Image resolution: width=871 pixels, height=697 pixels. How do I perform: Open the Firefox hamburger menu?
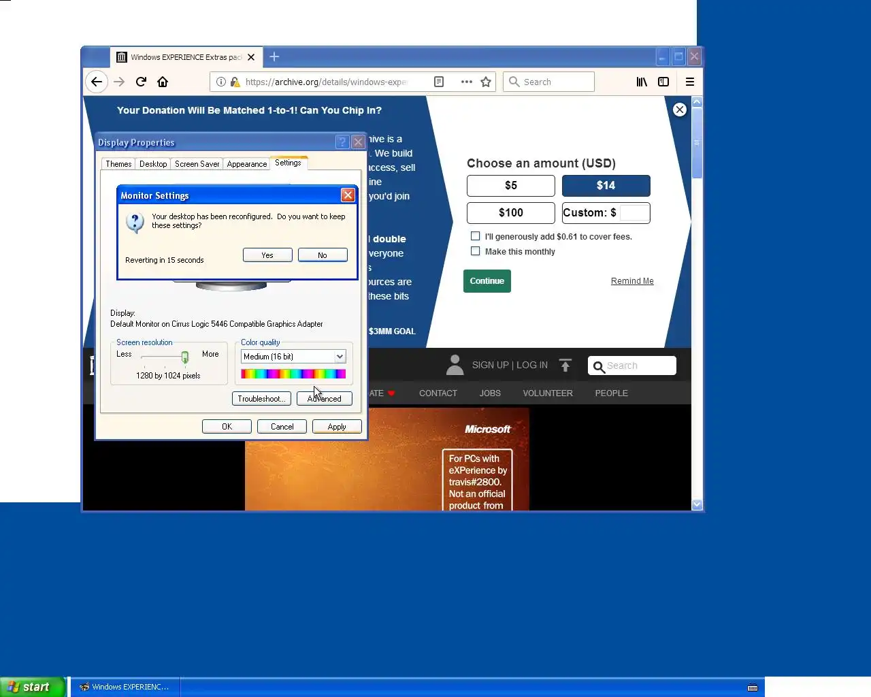tap(690, 82)
